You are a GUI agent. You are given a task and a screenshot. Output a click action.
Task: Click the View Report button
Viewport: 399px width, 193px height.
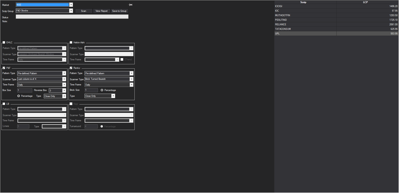click(x=101, y=11)
